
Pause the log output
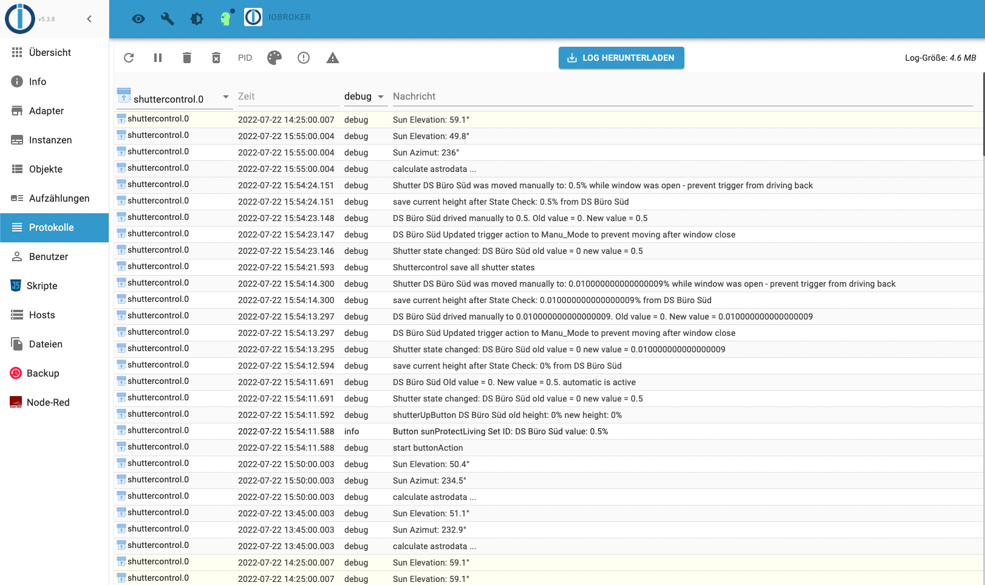coord(158,58)
